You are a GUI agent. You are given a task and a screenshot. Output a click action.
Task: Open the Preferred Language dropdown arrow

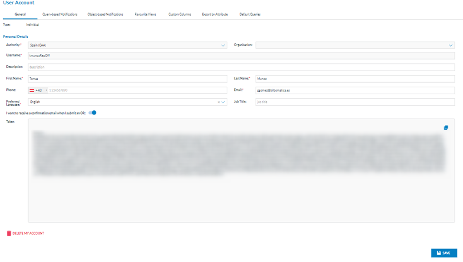coord(224,102)
